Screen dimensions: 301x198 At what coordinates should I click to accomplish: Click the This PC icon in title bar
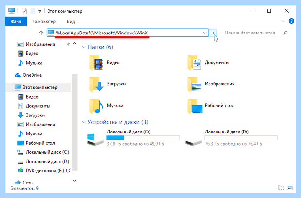click(x=12, y=11)
